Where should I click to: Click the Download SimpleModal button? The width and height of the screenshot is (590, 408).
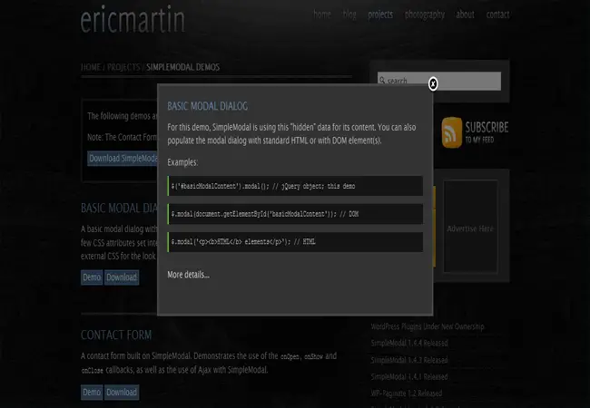tap(123, 158)
